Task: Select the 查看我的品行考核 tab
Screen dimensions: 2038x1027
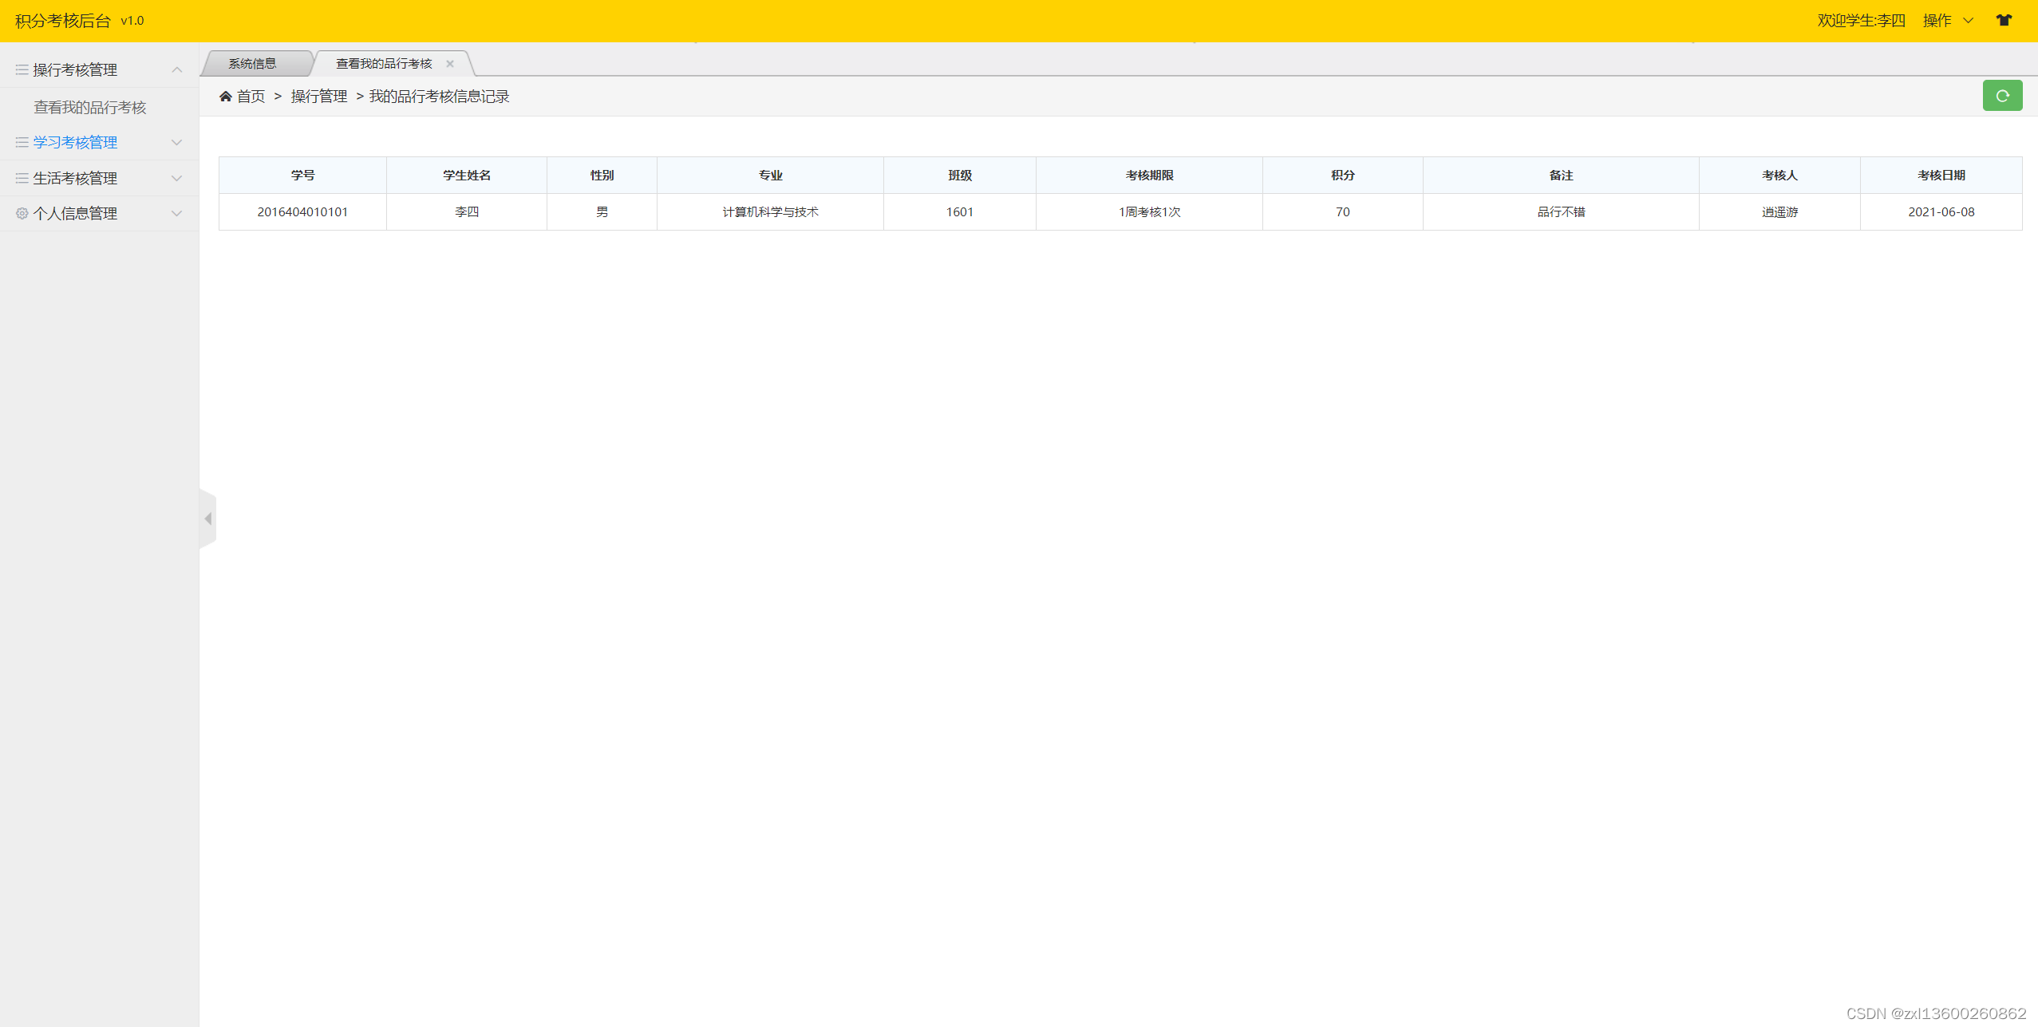Action: [x=383, y=64]
